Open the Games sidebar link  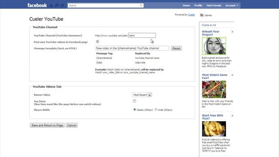click(x=208, y=15)
